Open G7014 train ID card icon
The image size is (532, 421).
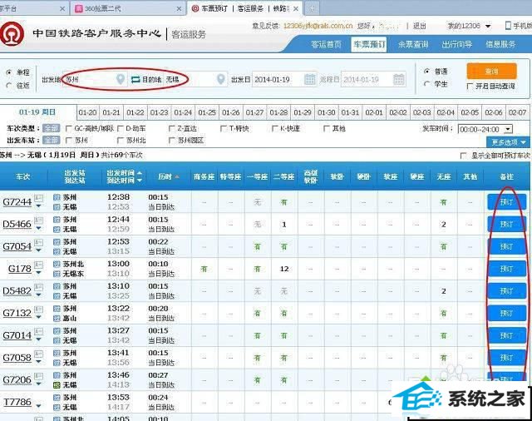(x=39, y=331)
